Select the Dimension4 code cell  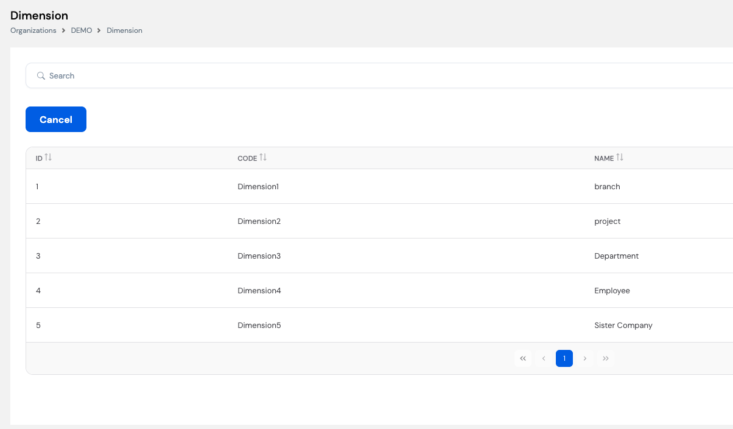(259, 291)
